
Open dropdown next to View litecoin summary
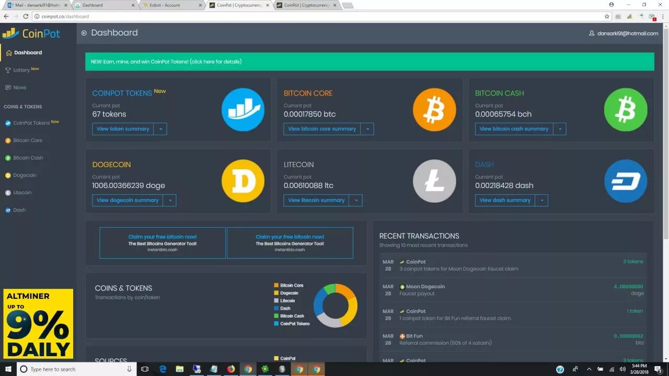tap(355, 200)
